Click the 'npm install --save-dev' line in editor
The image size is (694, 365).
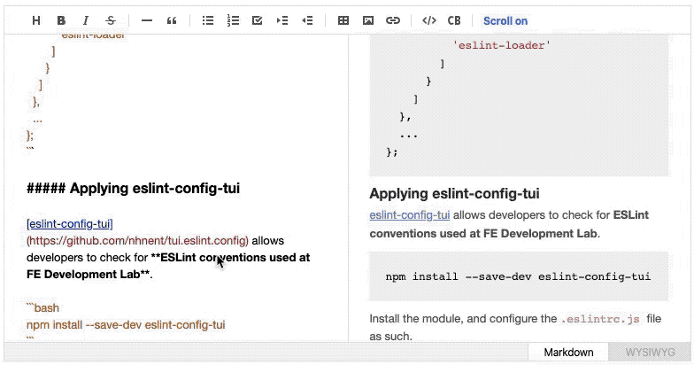coord(126,324)
